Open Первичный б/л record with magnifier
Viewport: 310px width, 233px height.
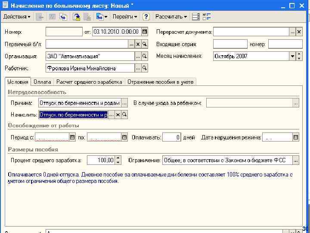coord(145,44)
